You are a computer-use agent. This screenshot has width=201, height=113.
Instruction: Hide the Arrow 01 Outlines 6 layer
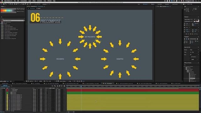(1, 103)
